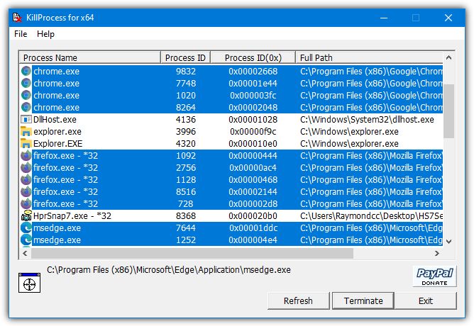Click process ID 8368 cell
This screenshot has height=326, width=474.
click(186, 216)
